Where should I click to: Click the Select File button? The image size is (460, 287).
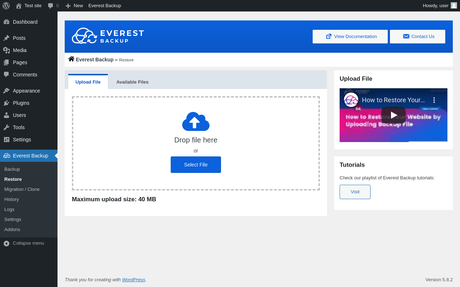point(196,165)
